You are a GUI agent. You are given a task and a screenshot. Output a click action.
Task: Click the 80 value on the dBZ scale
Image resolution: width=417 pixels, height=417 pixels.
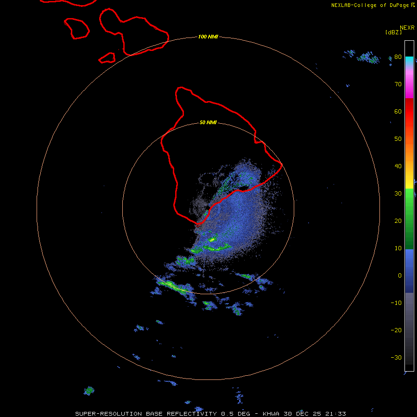point(398,57)
